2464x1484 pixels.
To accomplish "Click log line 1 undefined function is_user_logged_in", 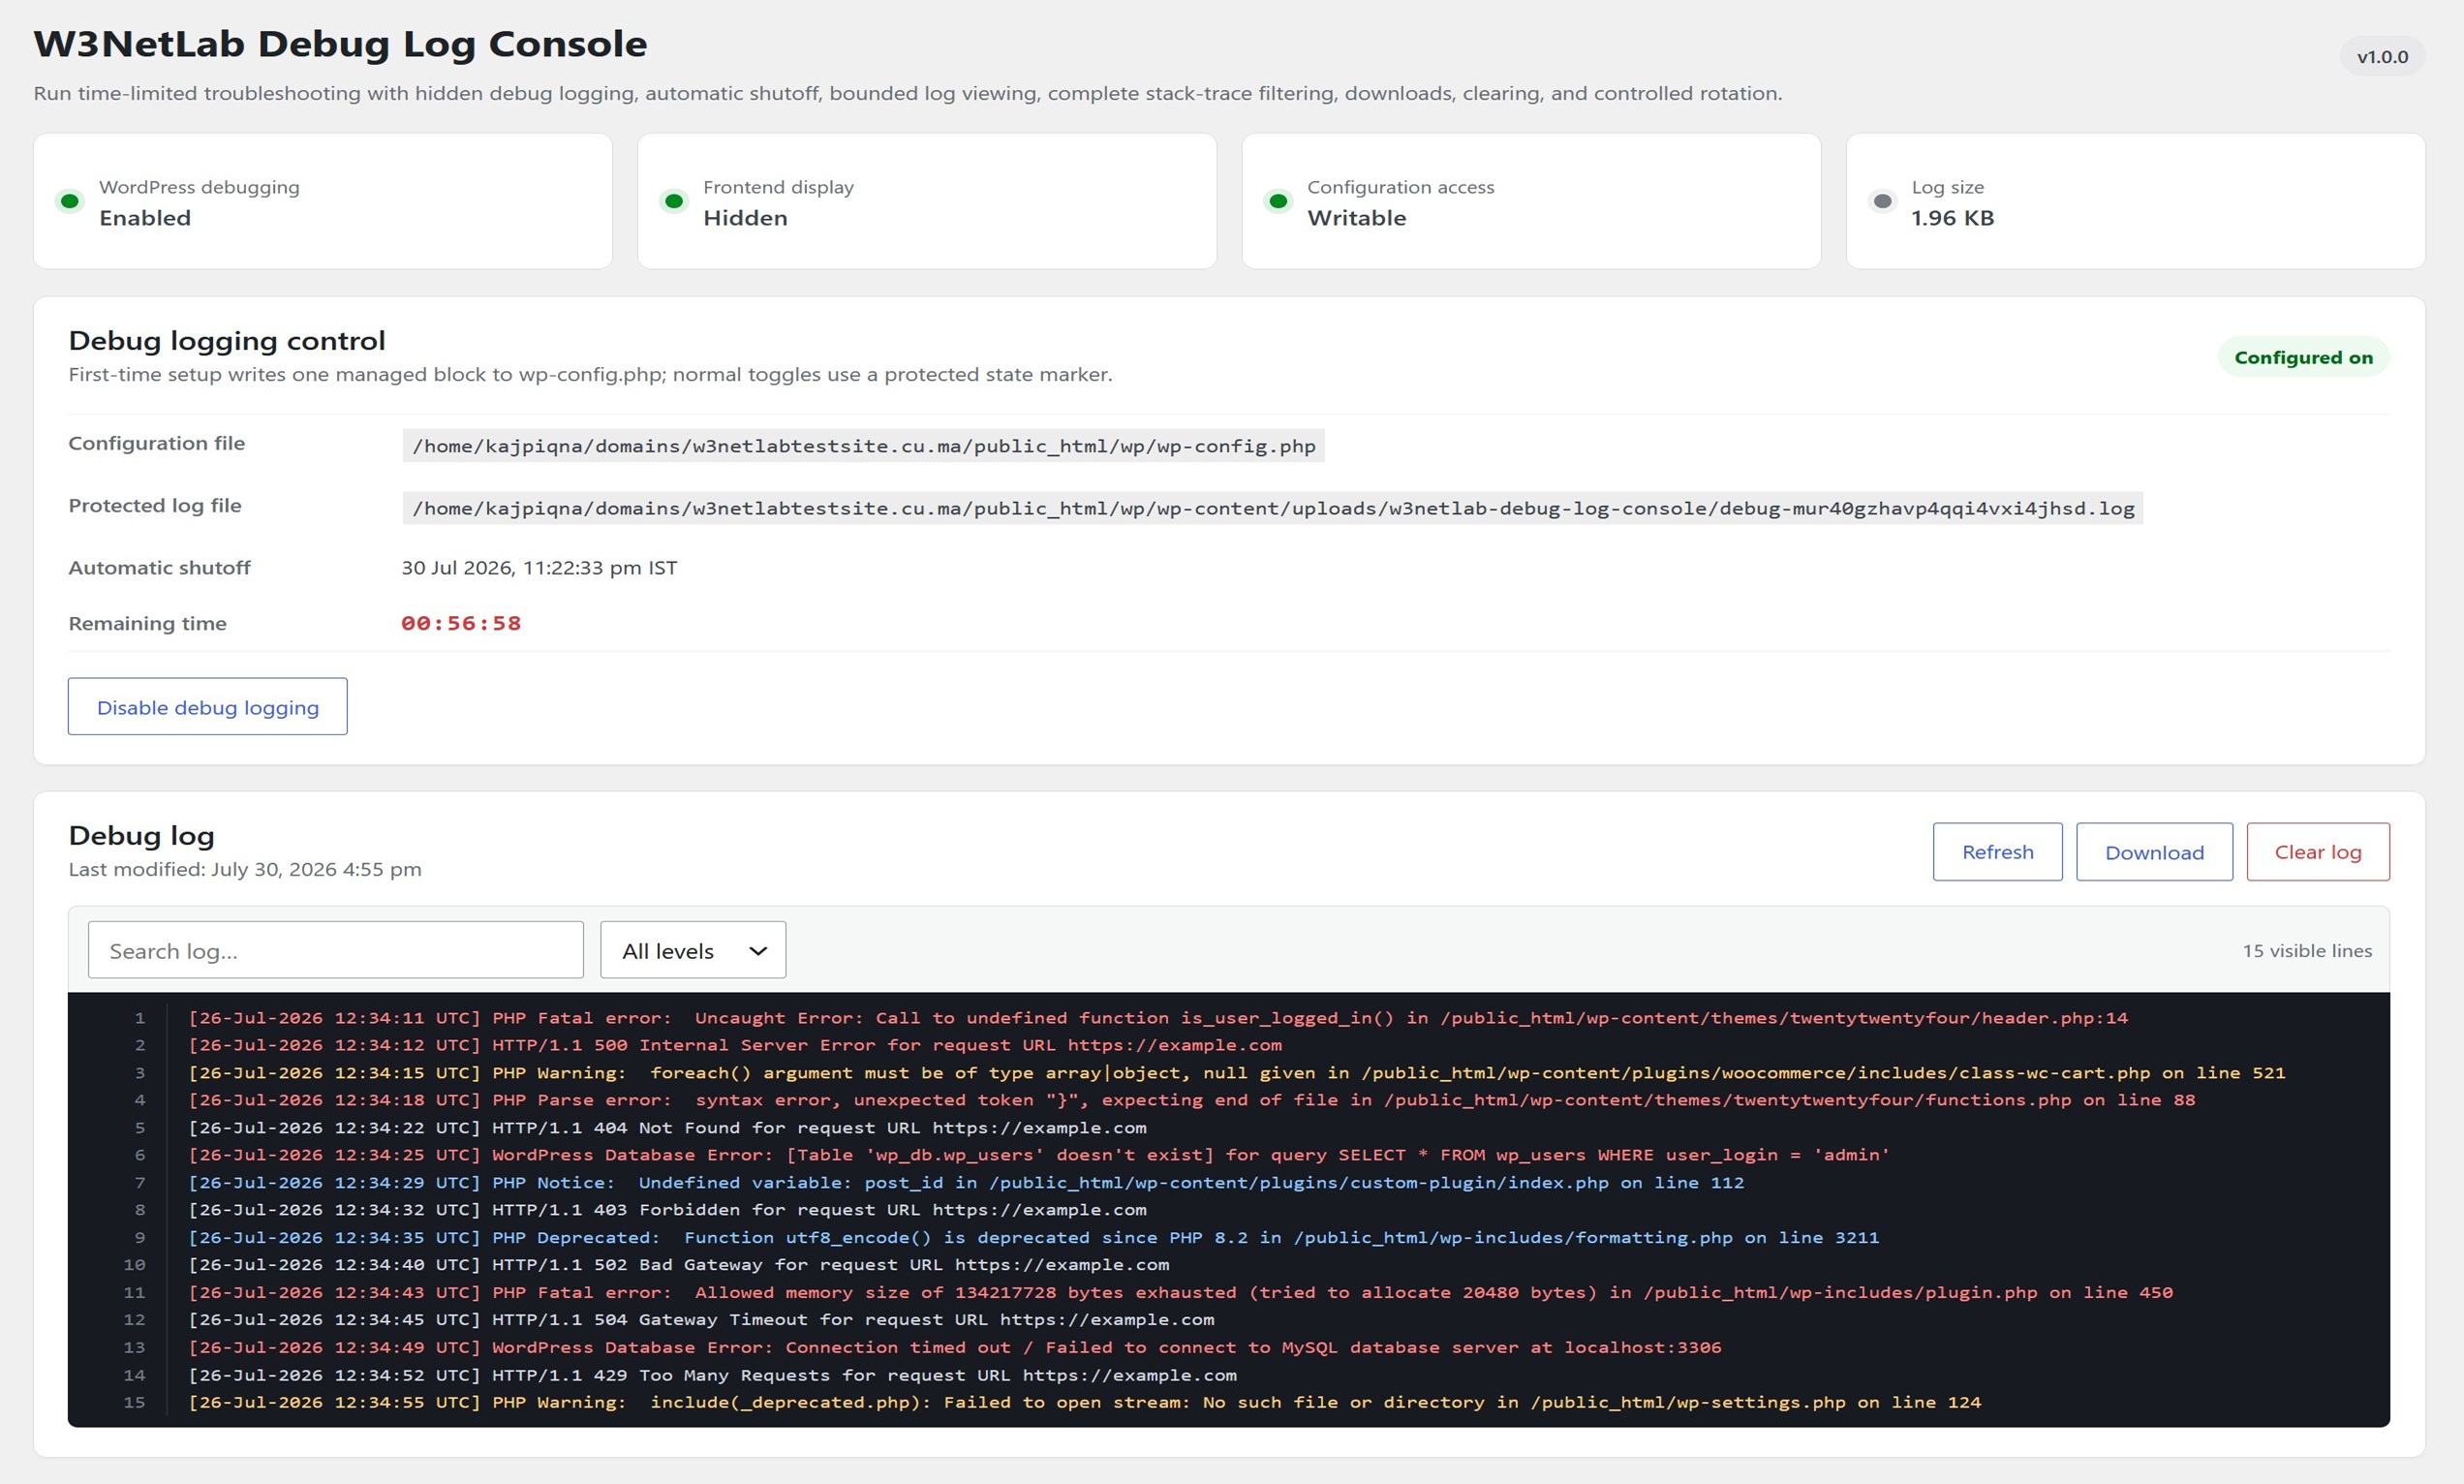I will (x=1158, y=1018).
